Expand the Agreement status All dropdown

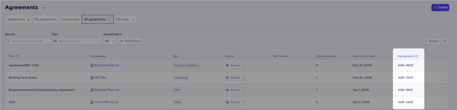click(x=110, y=41)
